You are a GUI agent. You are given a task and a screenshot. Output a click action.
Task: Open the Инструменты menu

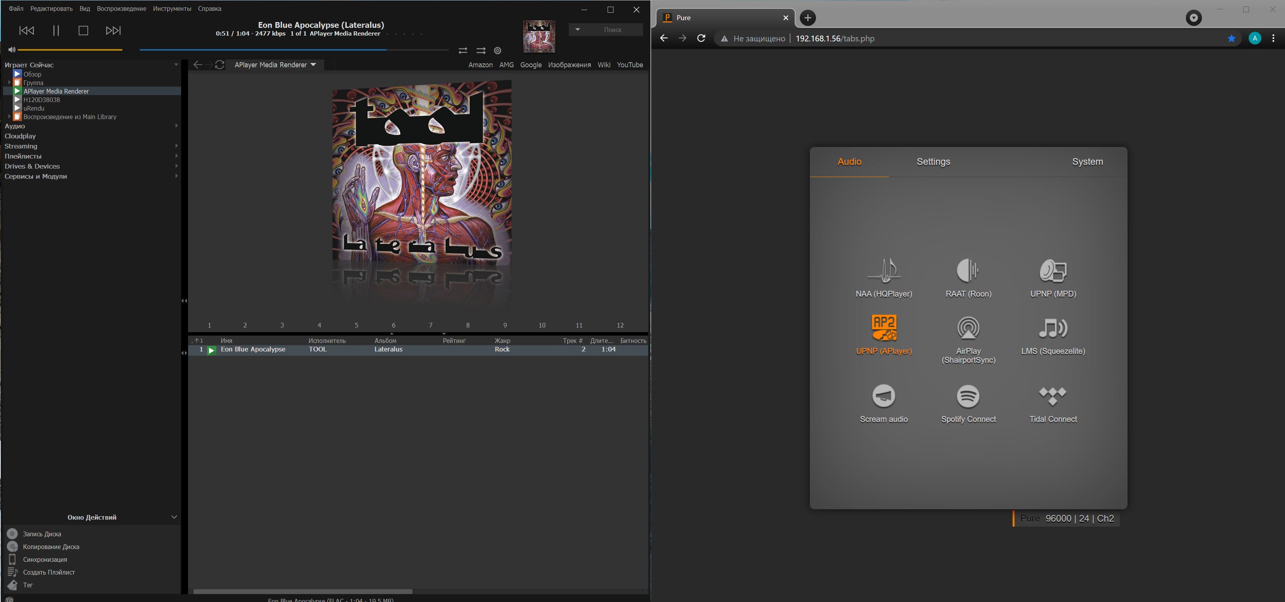click(171, 9)
